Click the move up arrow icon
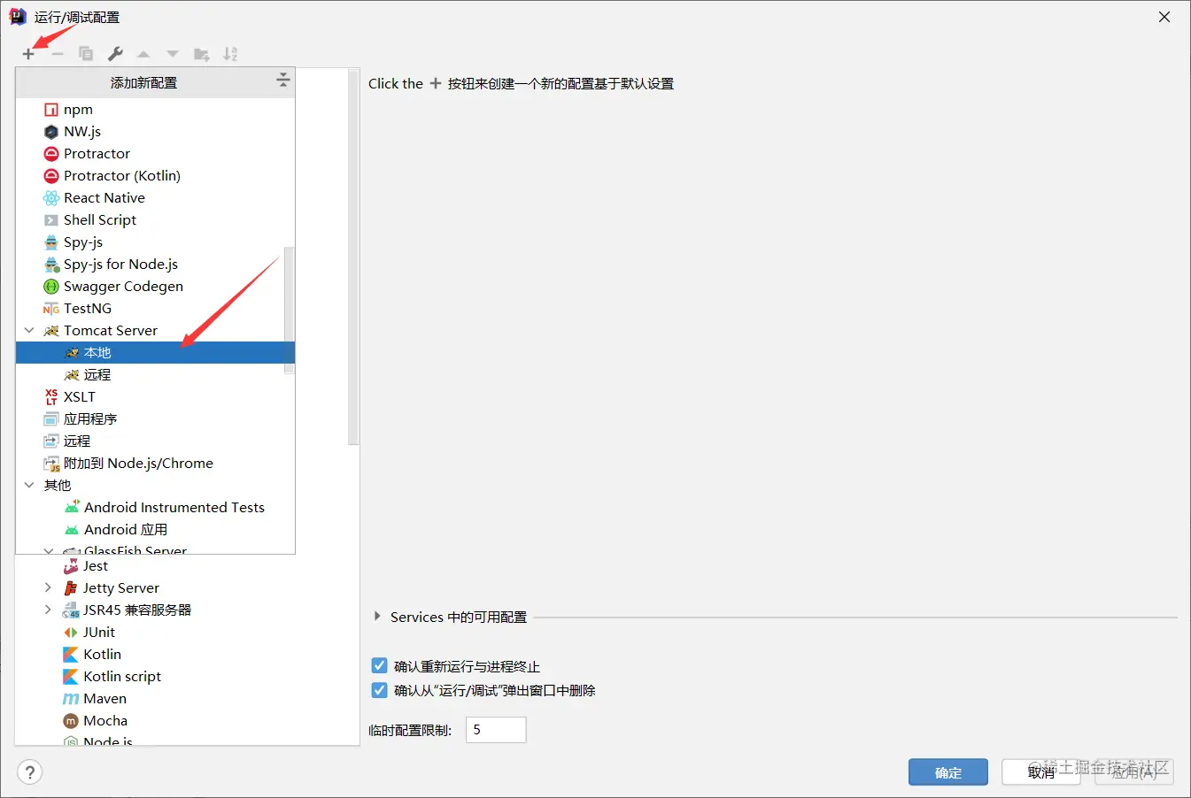The image size is (1191, 798). [x=143, y=54]
